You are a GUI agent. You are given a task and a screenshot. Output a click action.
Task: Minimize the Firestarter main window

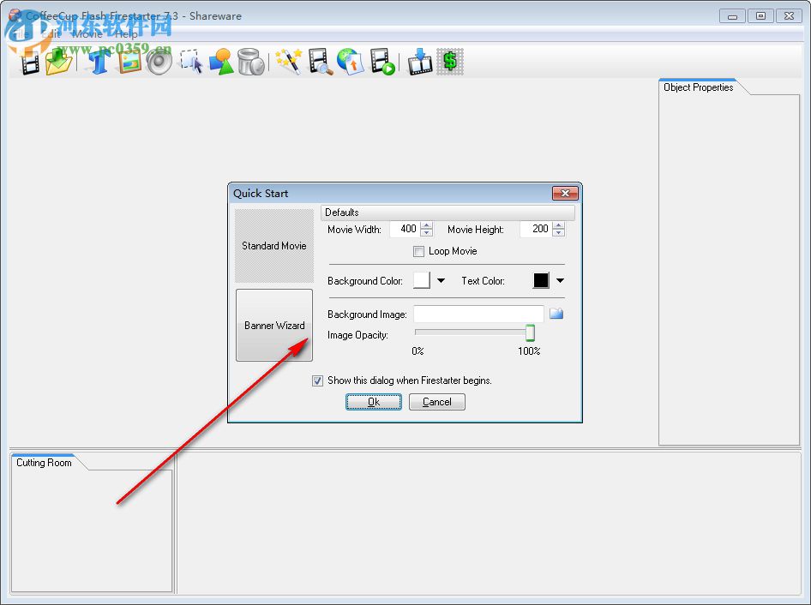(x=732, y=16)
